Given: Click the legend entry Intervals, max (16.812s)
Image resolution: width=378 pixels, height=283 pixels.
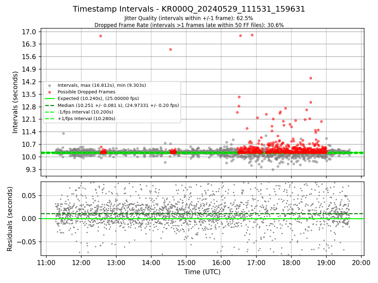Looking at the screenshot, I should tap(101, 85).
